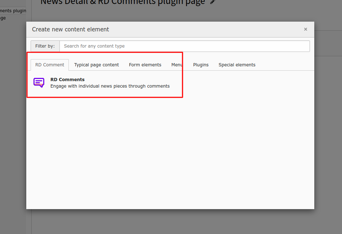Open the Plugins tab
Screen dimensions: 342x234
click(201, 65)
